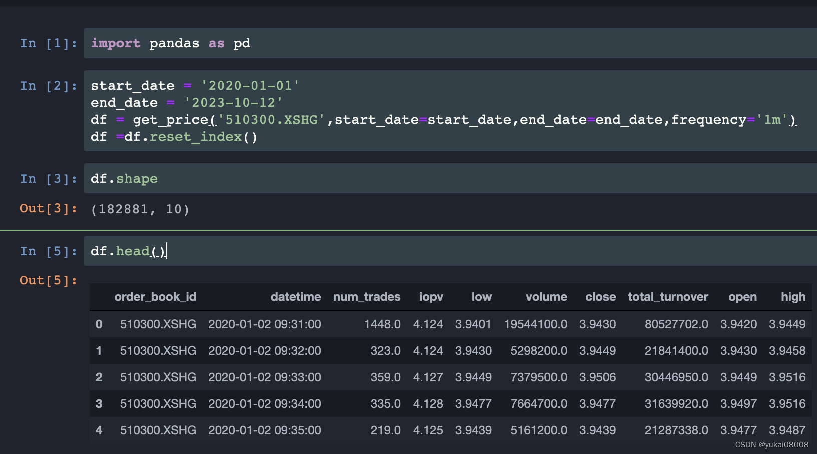The width and height of the screenshot is (817, 454).
Task: Click datetime 2020-01-02 09:32:00 cell
Action: click(265, 351)
